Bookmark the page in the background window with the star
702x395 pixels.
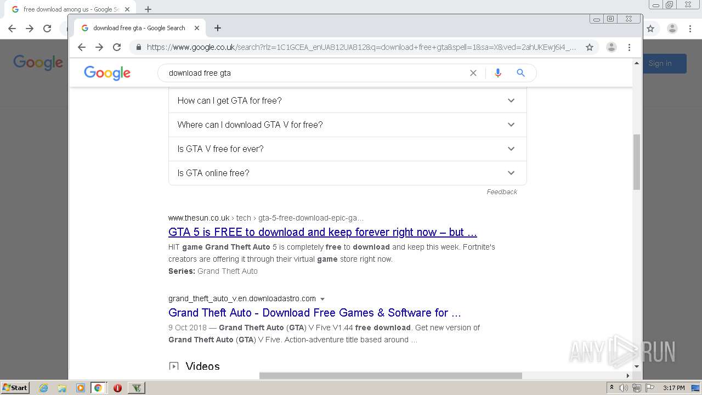pos(650,29)
